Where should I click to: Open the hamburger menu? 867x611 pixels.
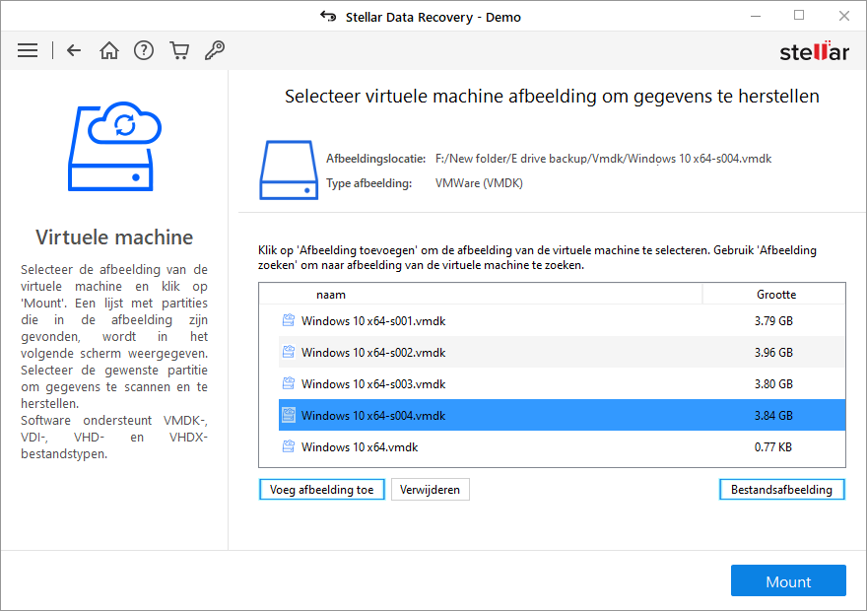click(x=28, y=50)
